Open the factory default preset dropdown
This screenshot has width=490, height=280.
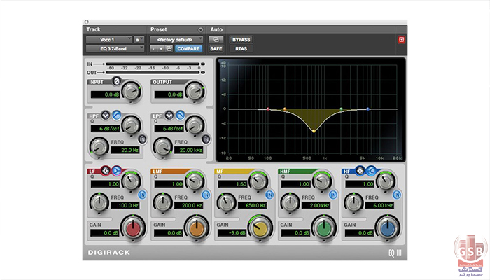[x=176, y=40]
